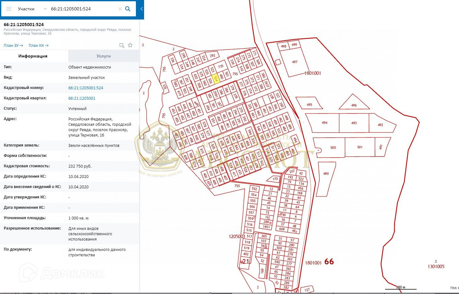This screenshot has width=459, height=294.
Task: Click parcel 292 on the map
Action: click(x=213, y=56)
